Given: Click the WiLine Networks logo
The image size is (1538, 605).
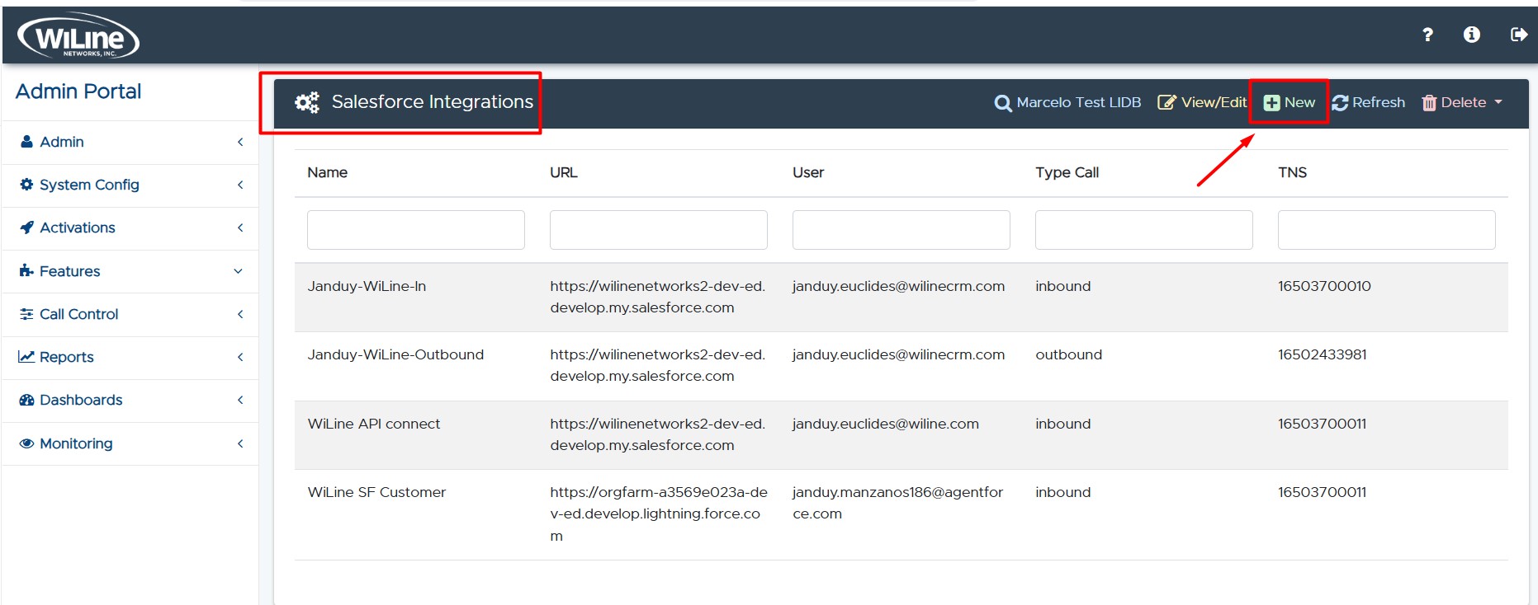Looking at the screenshot, I should [78, 37].
